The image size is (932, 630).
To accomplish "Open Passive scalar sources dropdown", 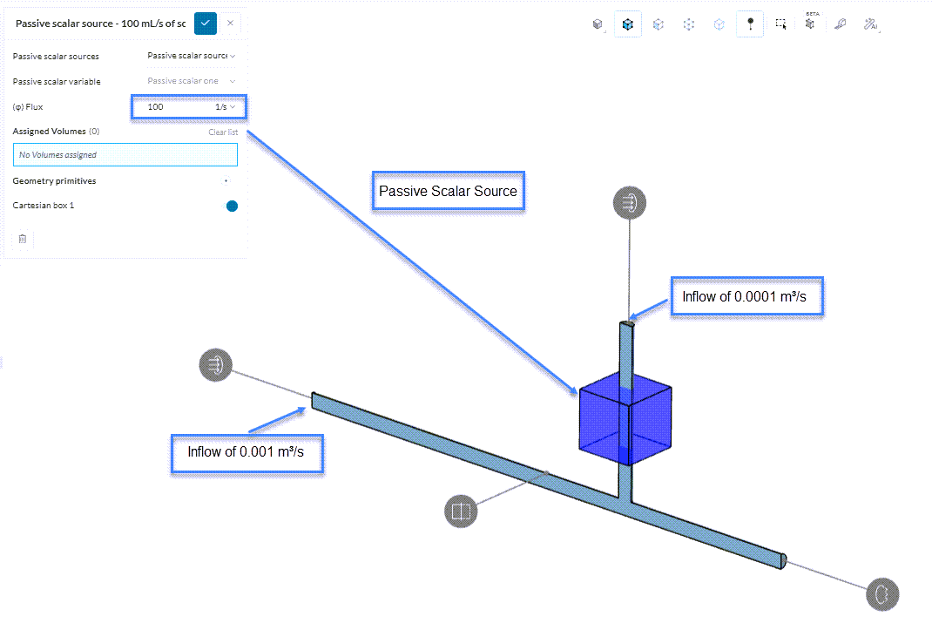I will tap(191, 56).
